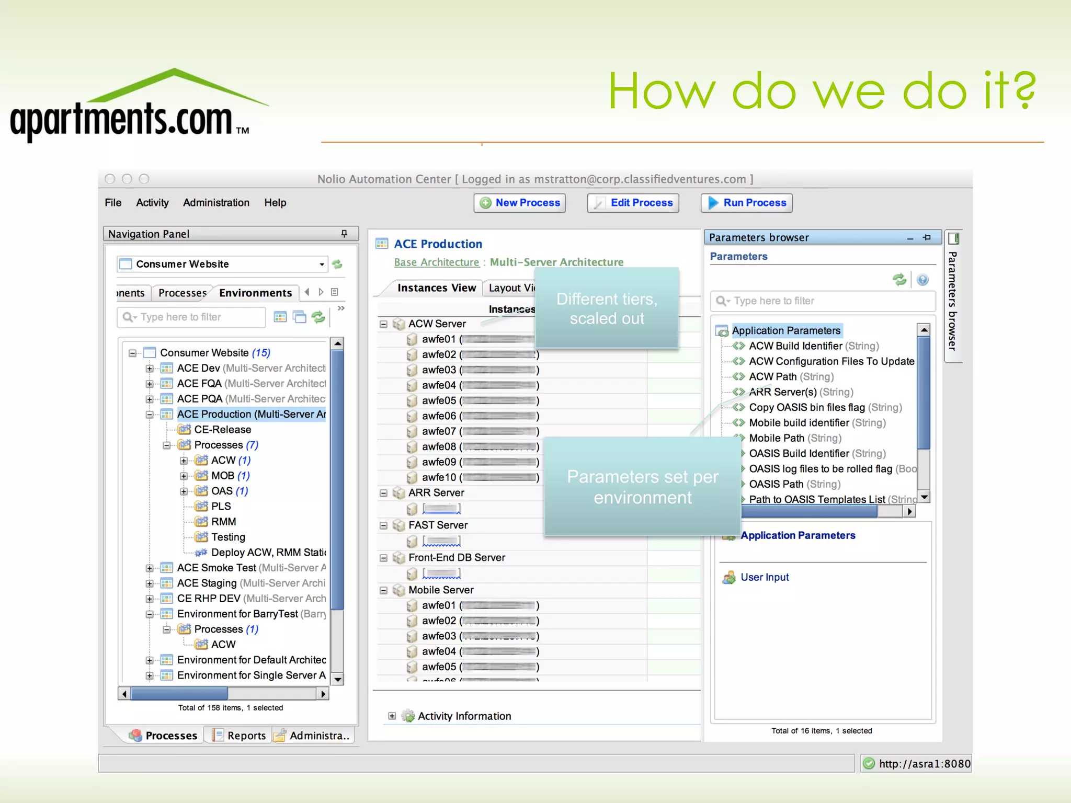
Task: Click navigation tree vertical scrollbar
Action: 338,480
